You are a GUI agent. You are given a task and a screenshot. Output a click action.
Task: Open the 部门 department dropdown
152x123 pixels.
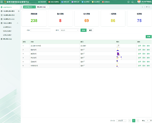click(69, 30)
